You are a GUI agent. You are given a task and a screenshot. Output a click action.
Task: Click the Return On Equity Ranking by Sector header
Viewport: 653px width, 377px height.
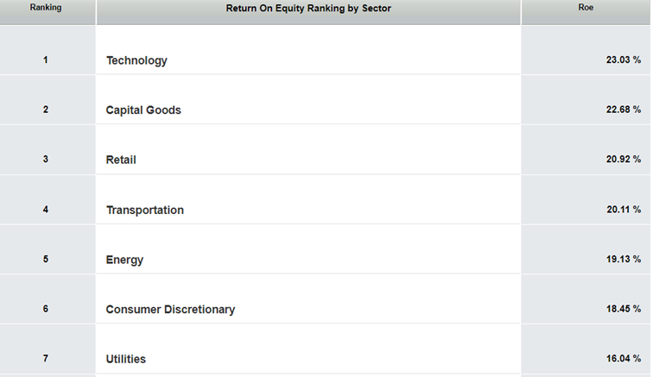[308, 8]
